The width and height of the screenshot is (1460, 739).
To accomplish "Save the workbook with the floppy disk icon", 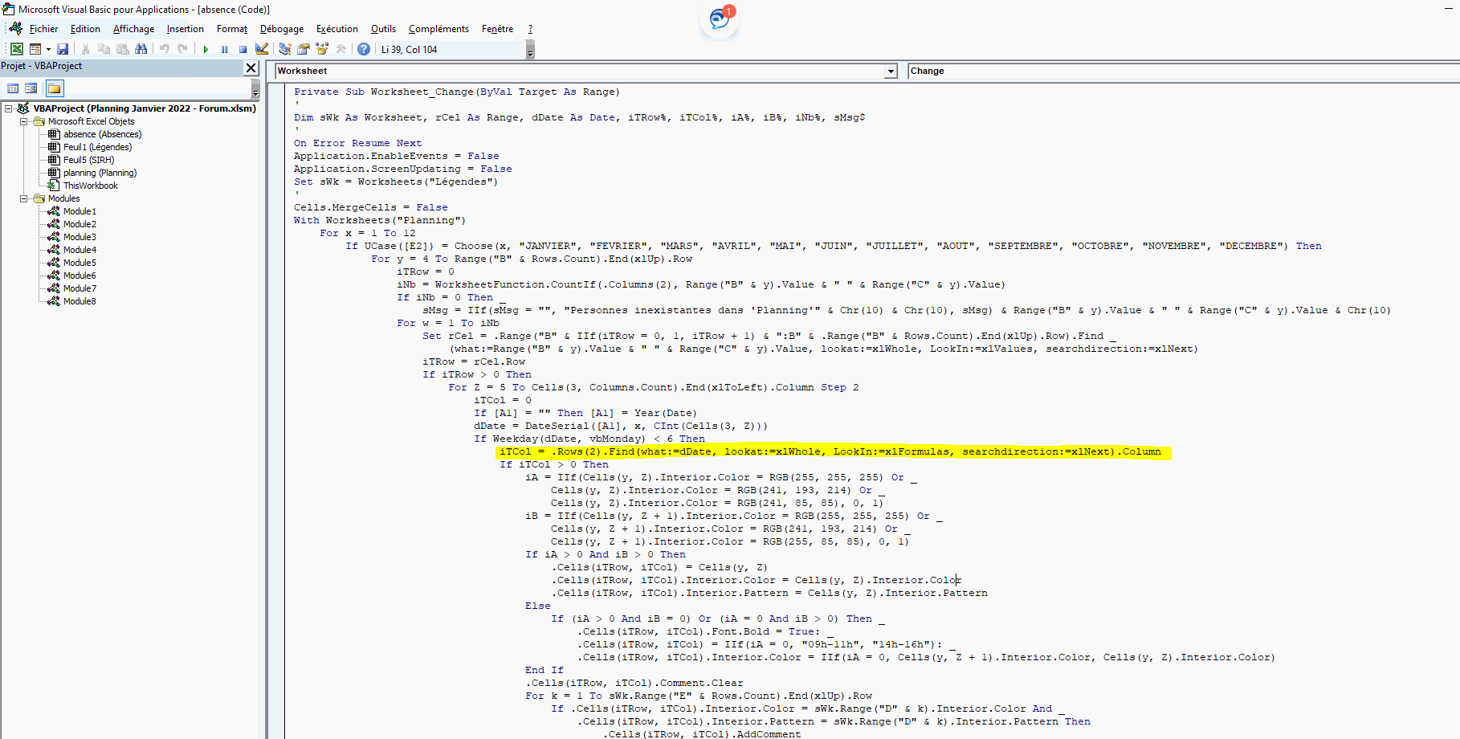I will pyautogui.click(x=63, y=49).
